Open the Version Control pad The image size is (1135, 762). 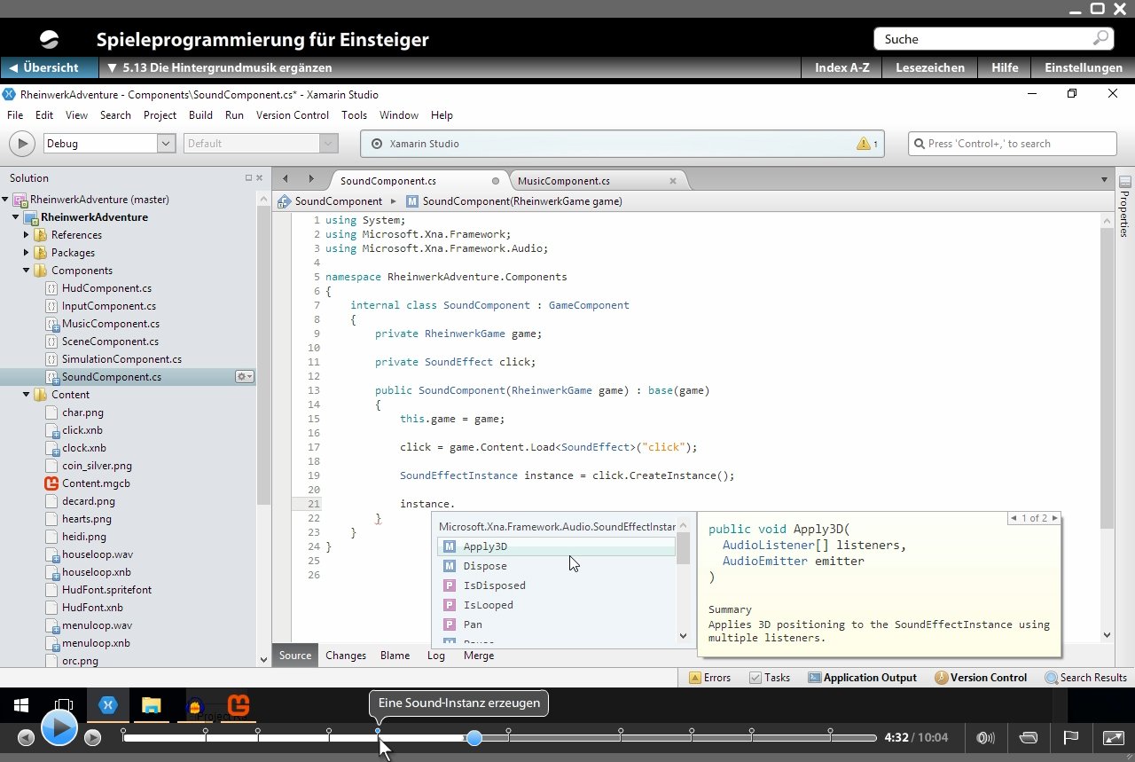tap(980, 678)
